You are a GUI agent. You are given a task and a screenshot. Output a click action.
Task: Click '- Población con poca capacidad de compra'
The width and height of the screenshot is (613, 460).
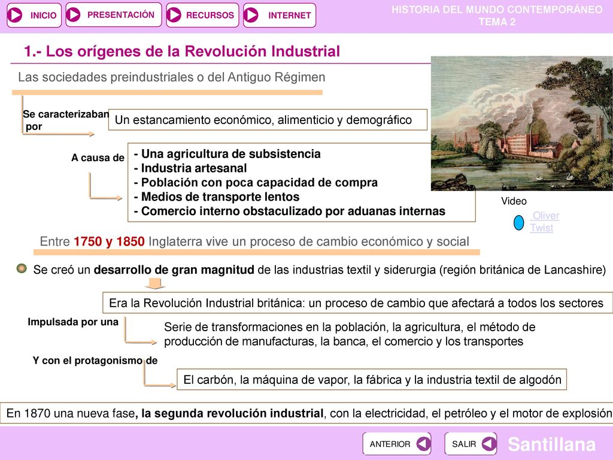pos(256,182)
